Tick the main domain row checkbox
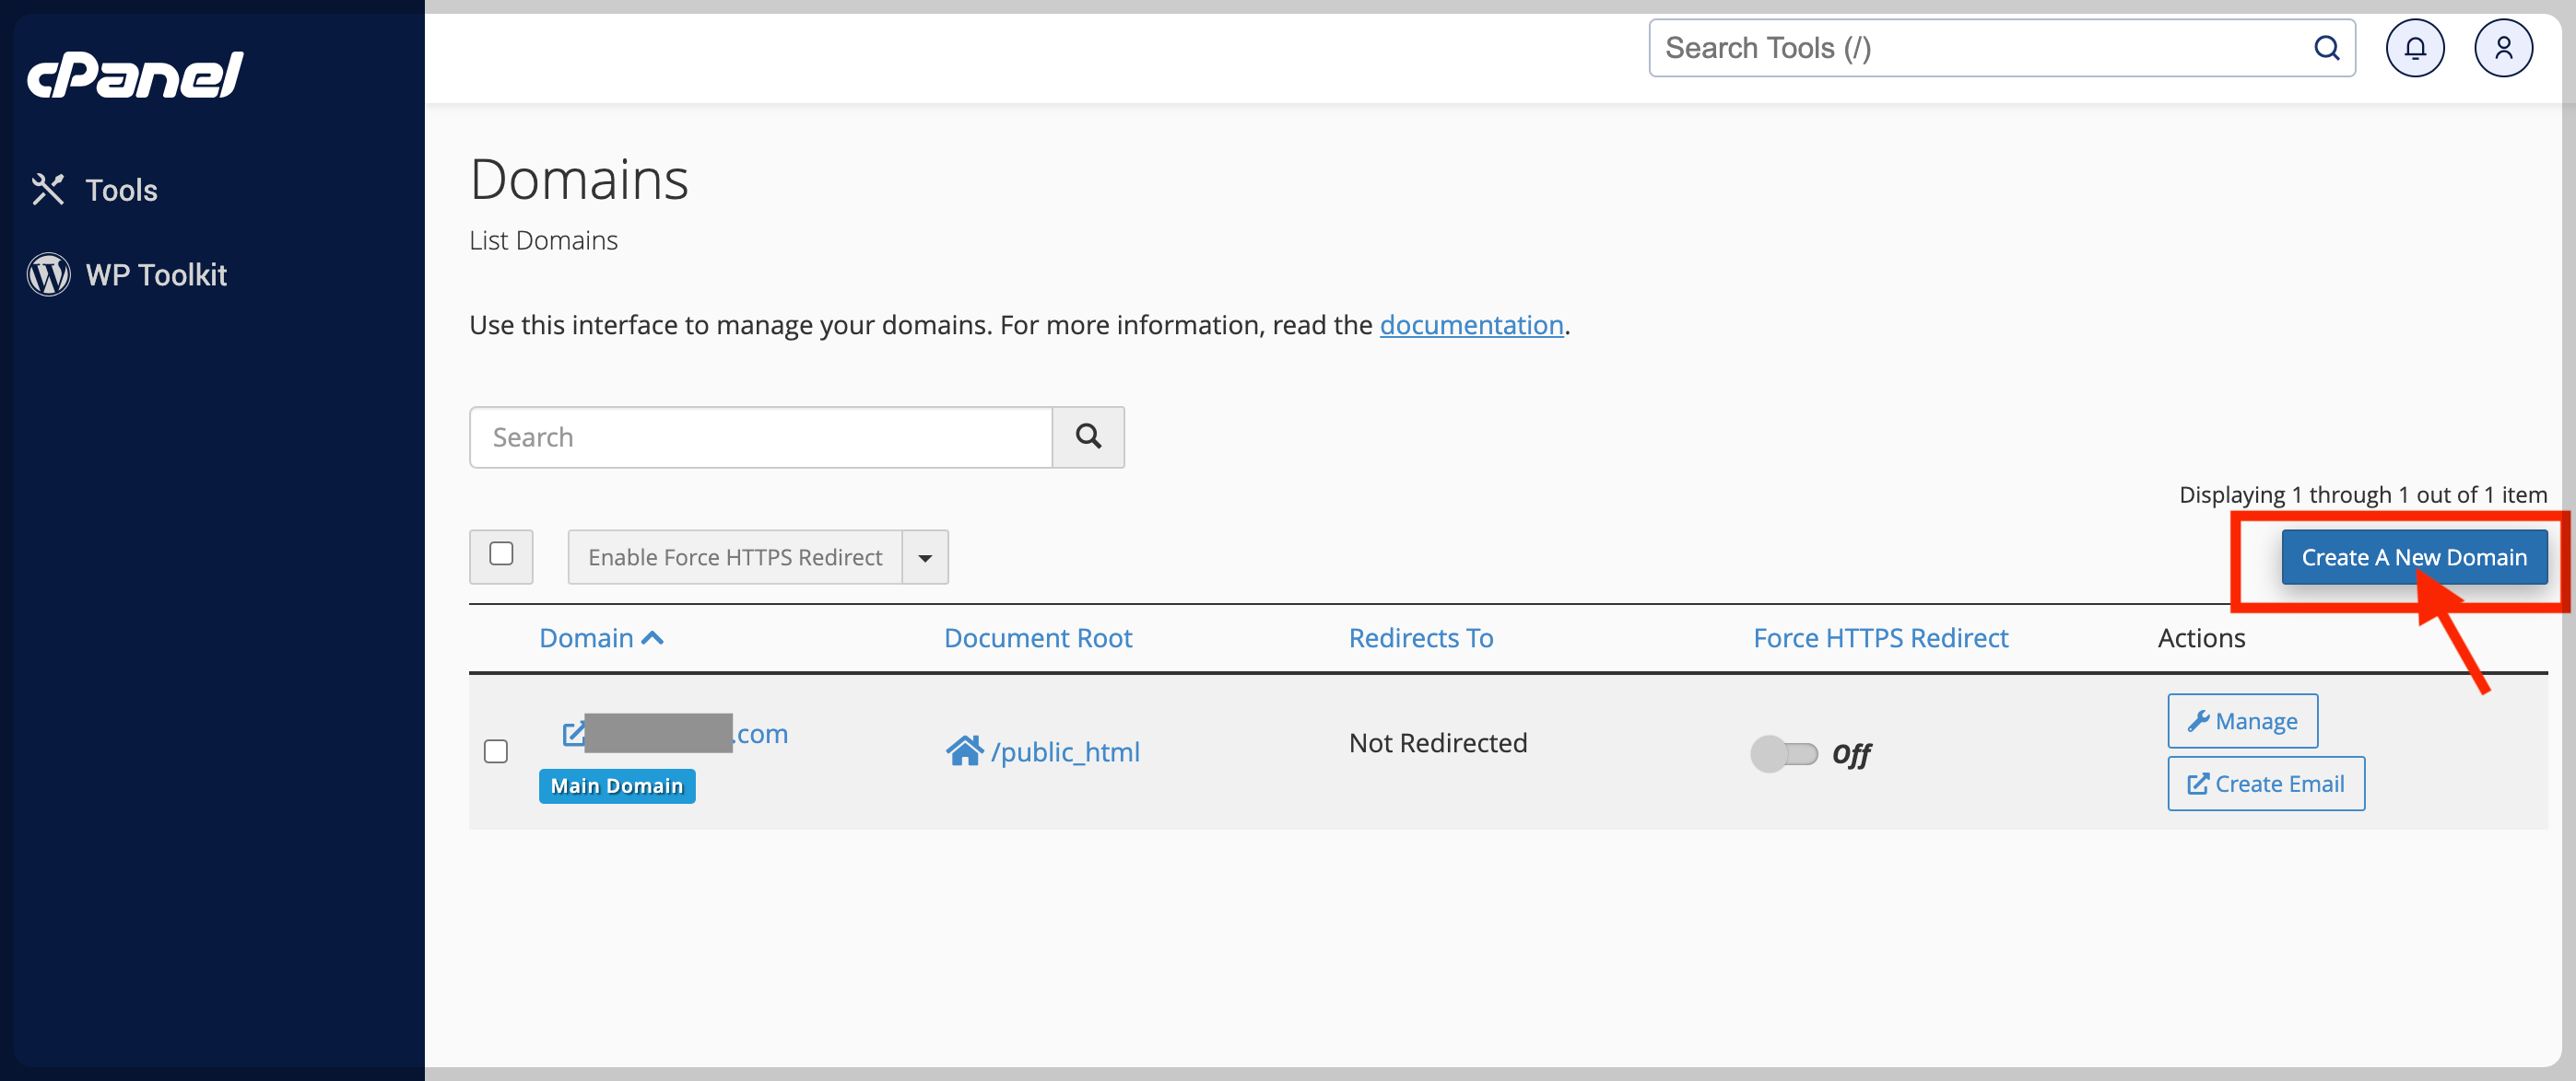2576x1081 pixels. click(x=496, y=751)
